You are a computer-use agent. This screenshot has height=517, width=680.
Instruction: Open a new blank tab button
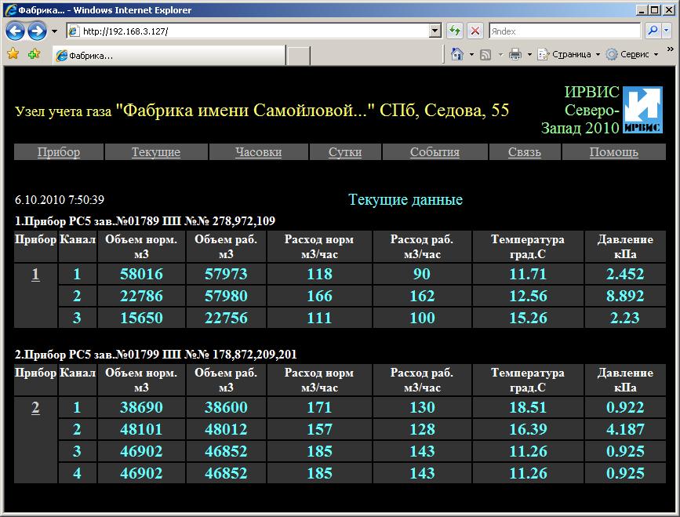click(299, 56)
